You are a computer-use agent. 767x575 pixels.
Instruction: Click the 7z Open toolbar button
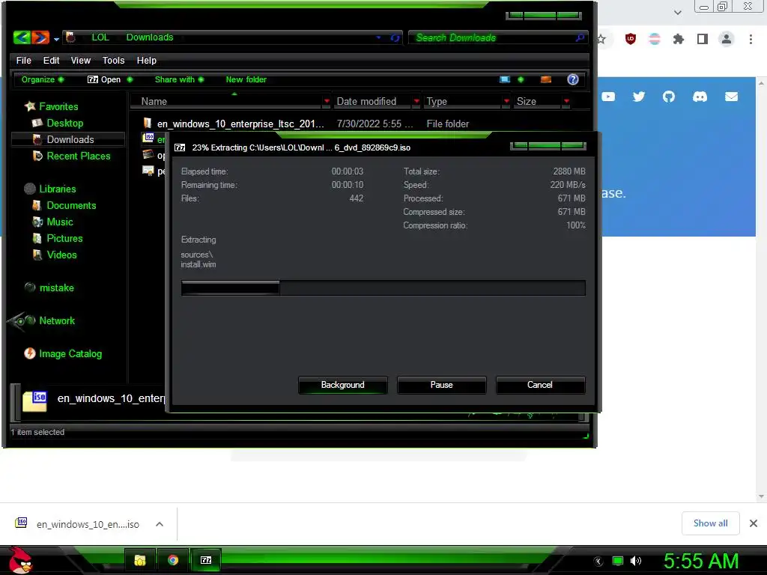click(x=103, y=79)
